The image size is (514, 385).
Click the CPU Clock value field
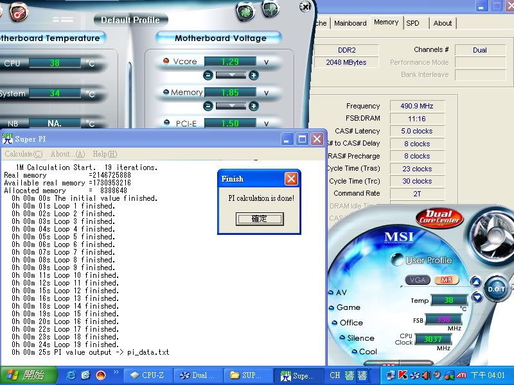[x=433, y=339]
